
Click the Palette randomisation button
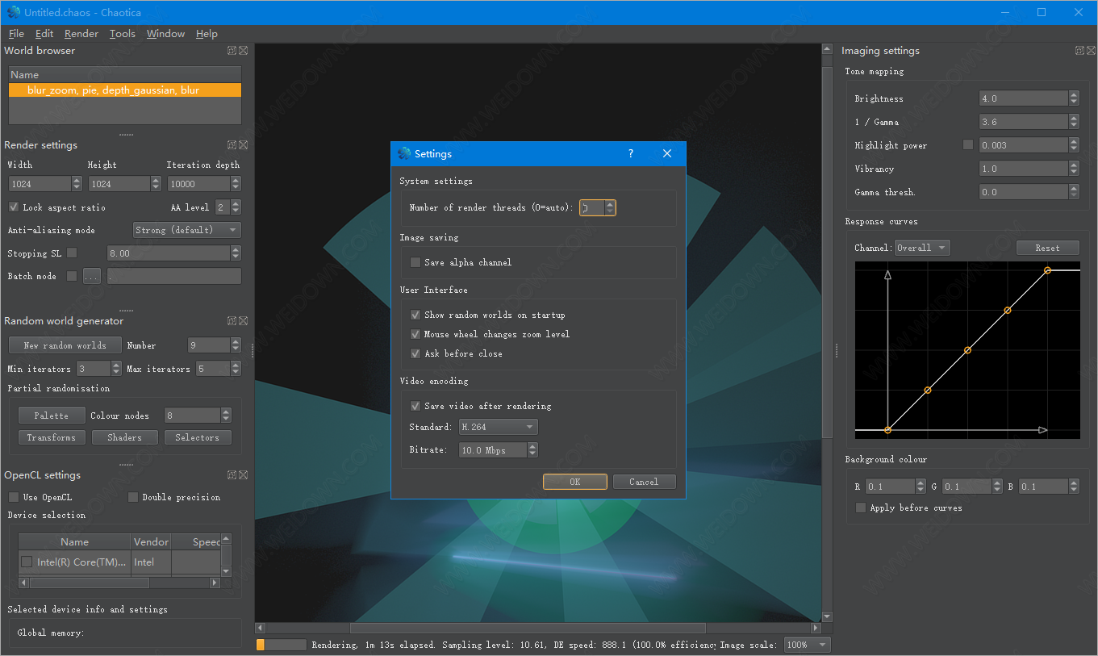[x=52, y=416]
